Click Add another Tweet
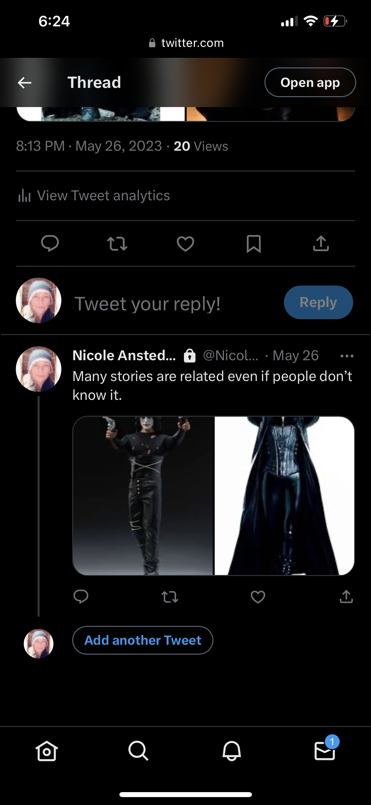 coord(143,640)
